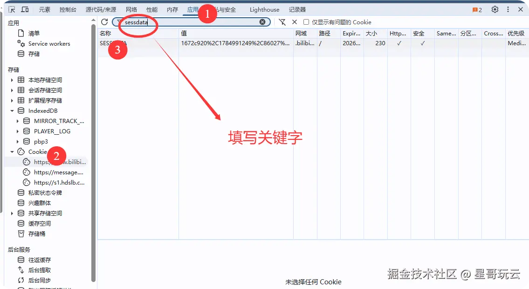
Task: Collapse the Cookie tree node
Action: [x=12, y=152]
